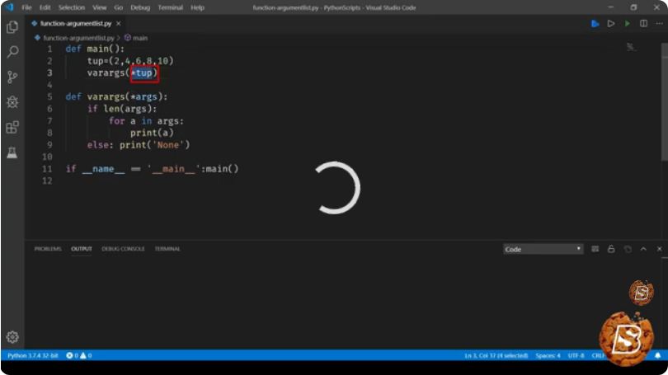Click the main breadcrumb symbol
Screen dimensions: 668x375
pyautogui.click(x=136, y=38)
